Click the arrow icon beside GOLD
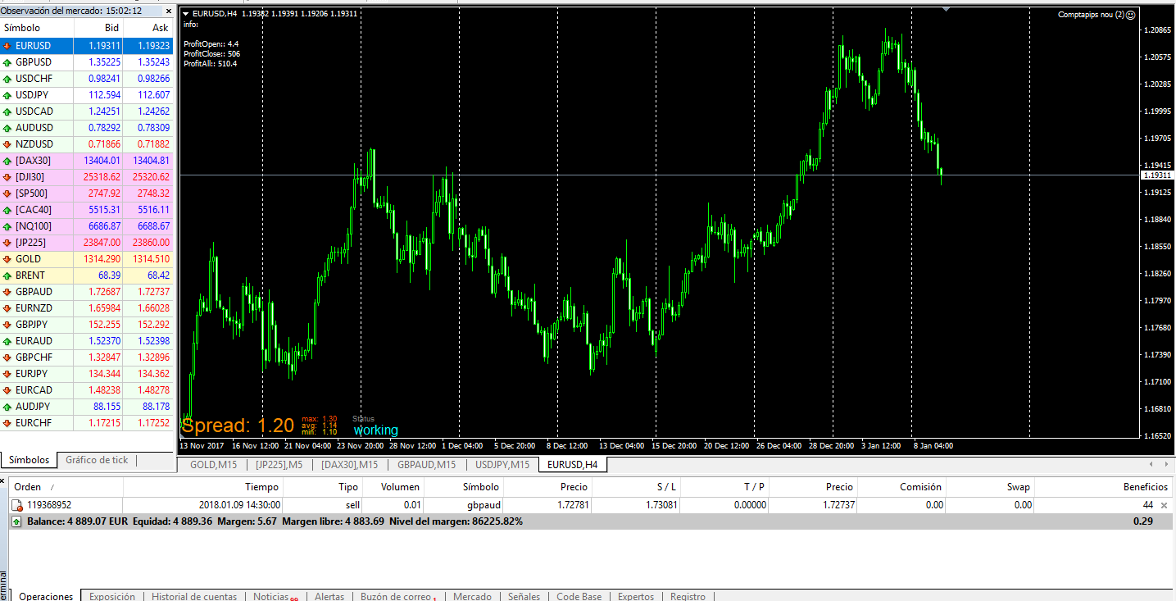 (7, 259)
